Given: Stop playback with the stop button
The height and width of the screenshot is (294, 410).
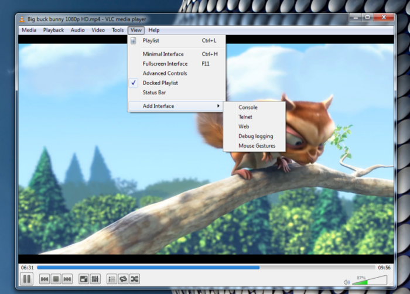Looking at the screenshot, I should (56, 279).
